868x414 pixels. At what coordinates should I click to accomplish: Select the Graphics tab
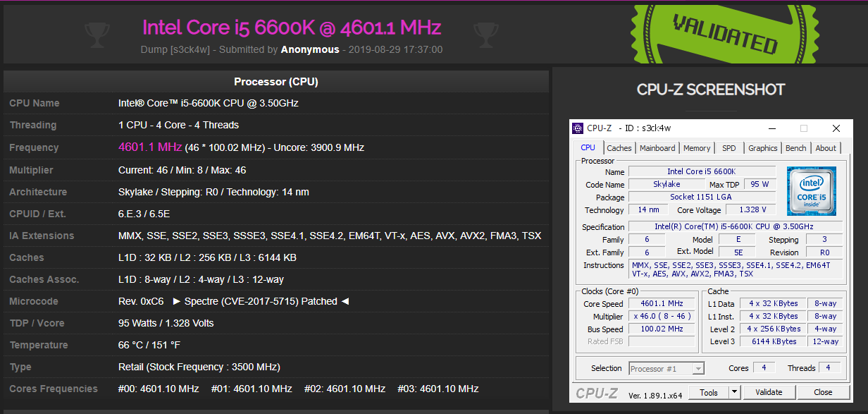click(x=763, y=148)
